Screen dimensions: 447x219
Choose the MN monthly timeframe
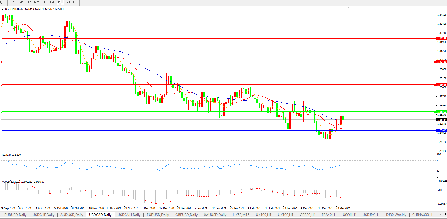[x=75, y=2]
